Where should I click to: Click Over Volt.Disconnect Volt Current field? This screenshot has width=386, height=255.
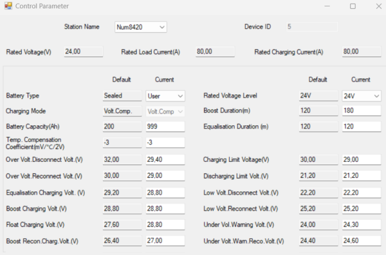click(x=165, y=159)
